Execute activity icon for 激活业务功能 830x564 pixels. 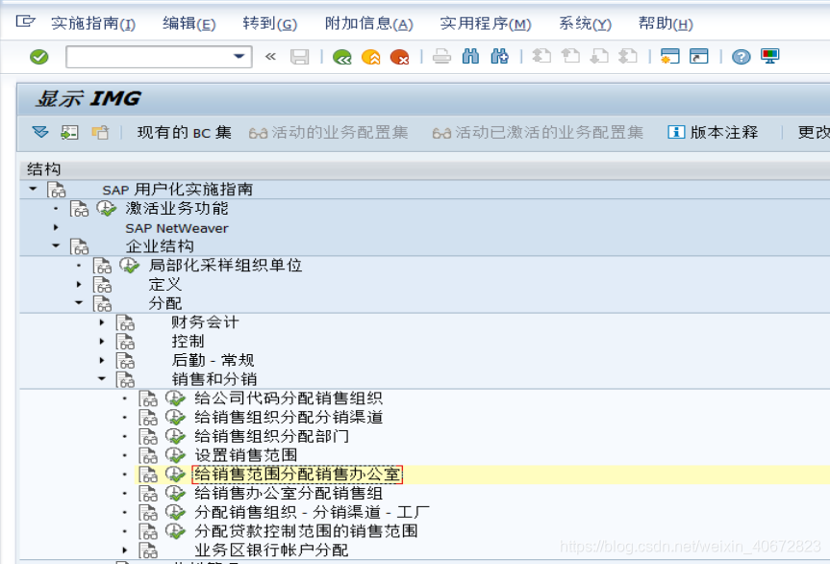(x=107, y=208)
